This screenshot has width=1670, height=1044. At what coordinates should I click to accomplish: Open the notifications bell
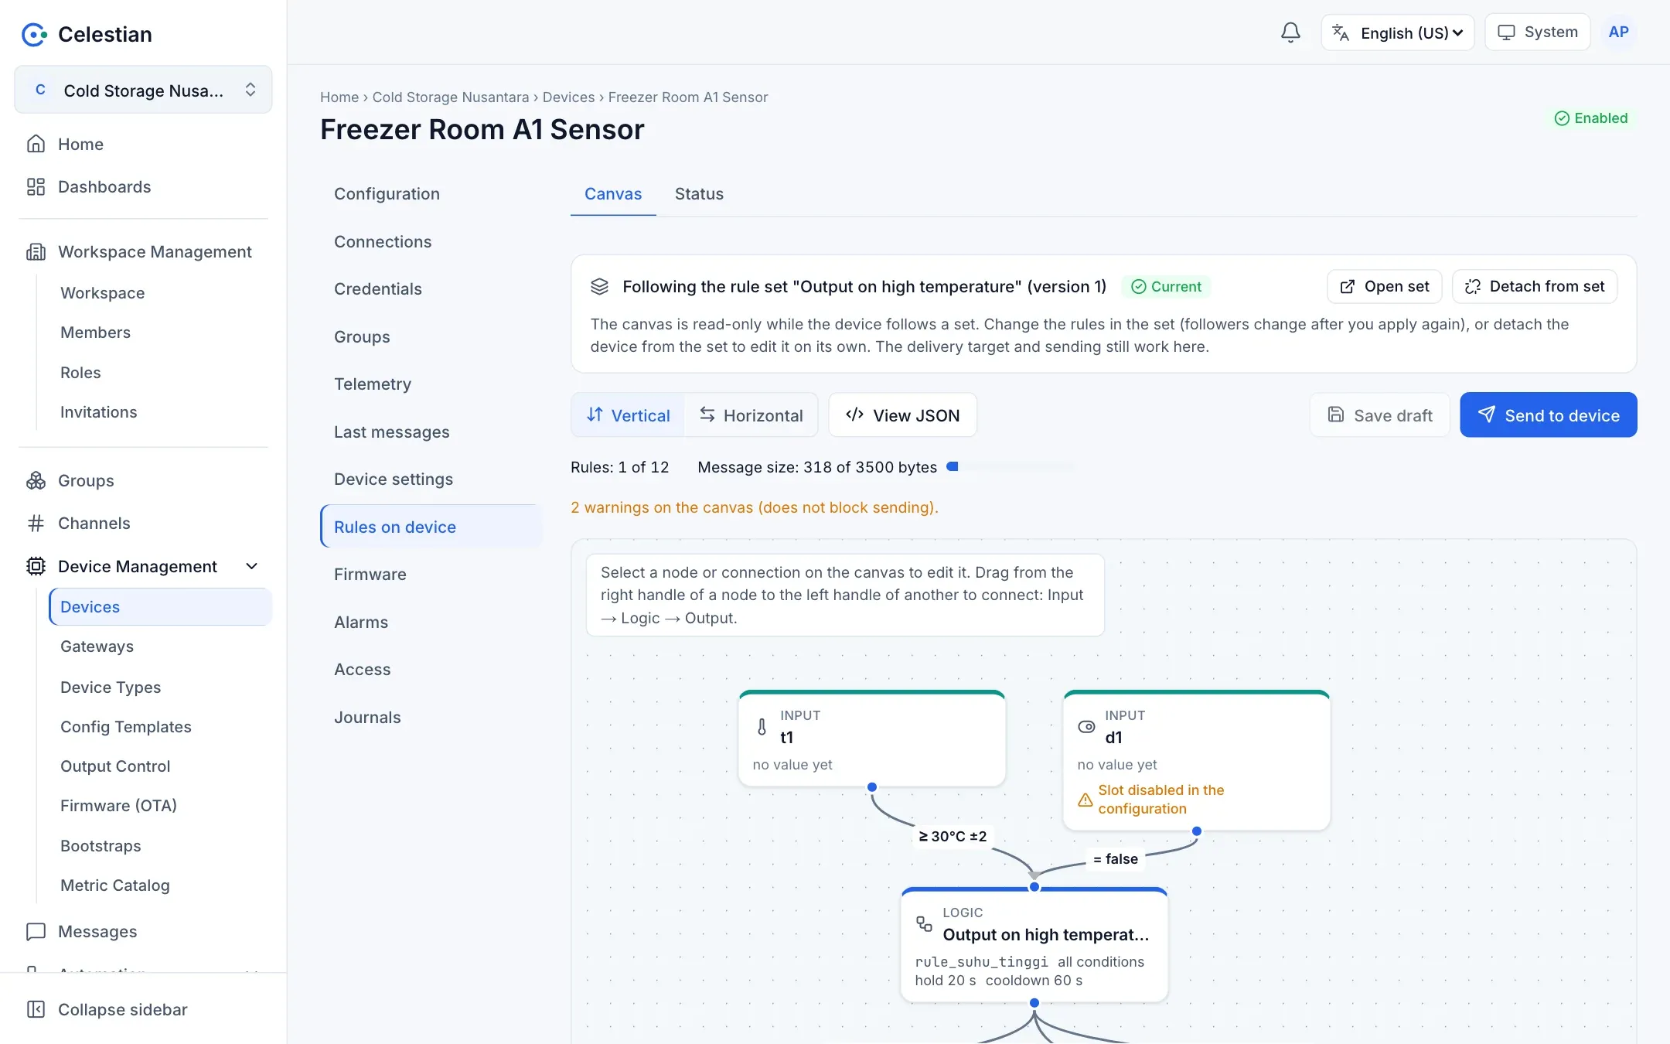[1290, 32]
